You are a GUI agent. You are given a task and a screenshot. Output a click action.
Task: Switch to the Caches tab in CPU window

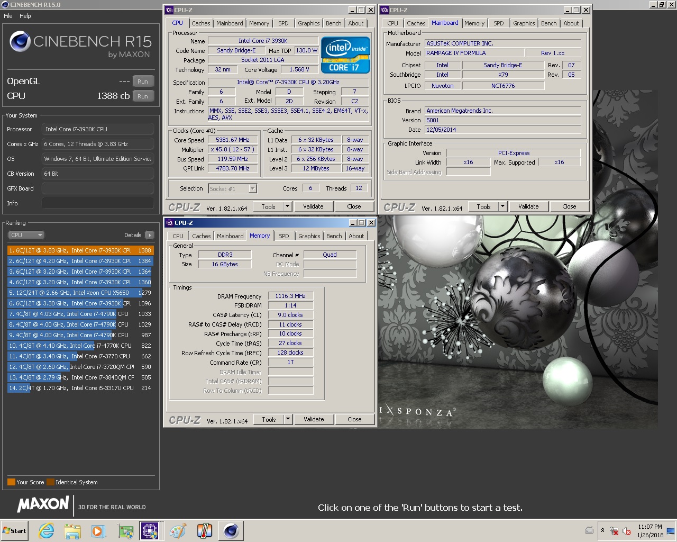coord(200,23)
